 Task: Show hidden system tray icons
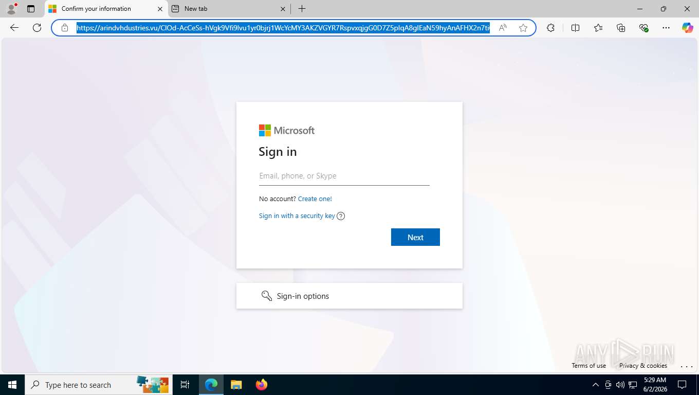click(x=596, y=385)
